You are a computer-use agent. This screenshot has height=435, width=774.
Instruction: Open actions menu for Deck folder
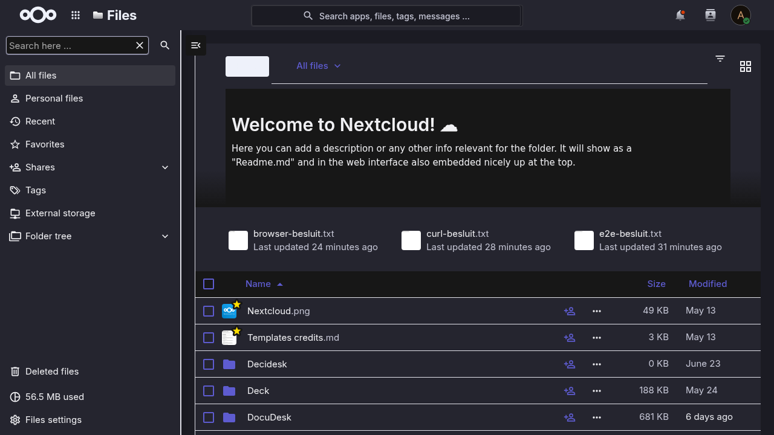(x=597, y=391)
